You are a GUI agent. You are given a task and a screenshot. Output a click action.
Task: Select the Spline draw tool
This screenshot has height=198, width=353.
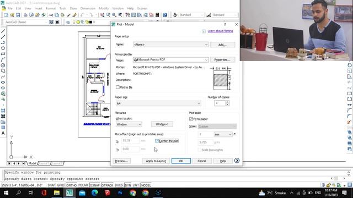pos(3,76)
